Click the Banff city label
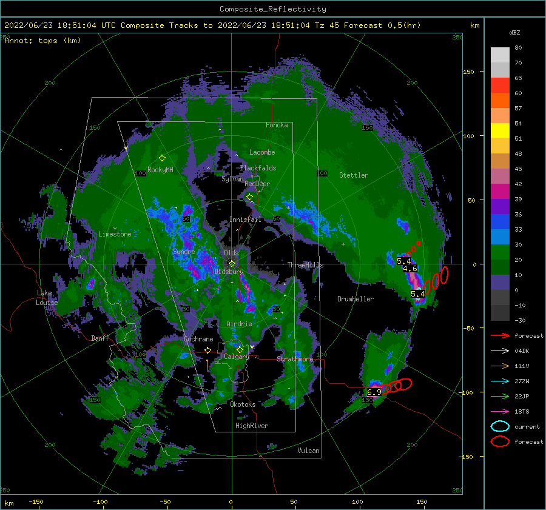The image size is (546, 510). click(x=100, y=338)
